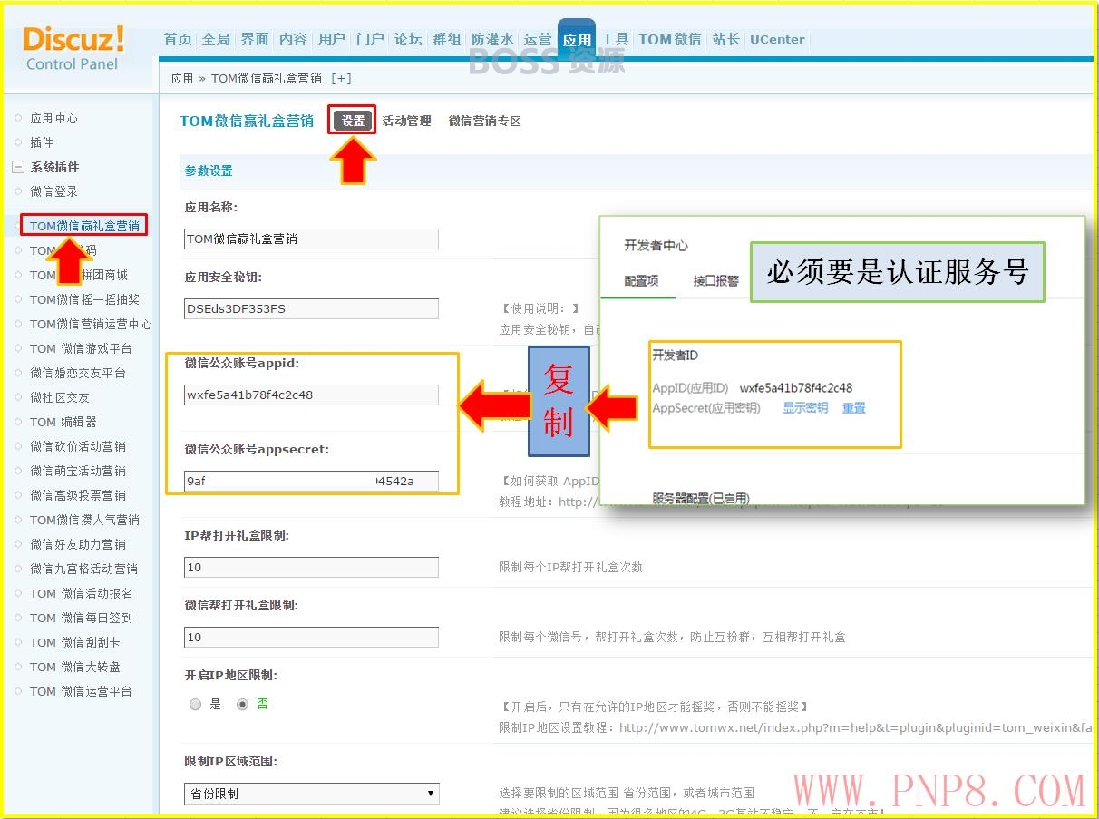Open the 全局 top menu
The width and height of the screenshot is (1099, 819).
click(x=216, y=39)
